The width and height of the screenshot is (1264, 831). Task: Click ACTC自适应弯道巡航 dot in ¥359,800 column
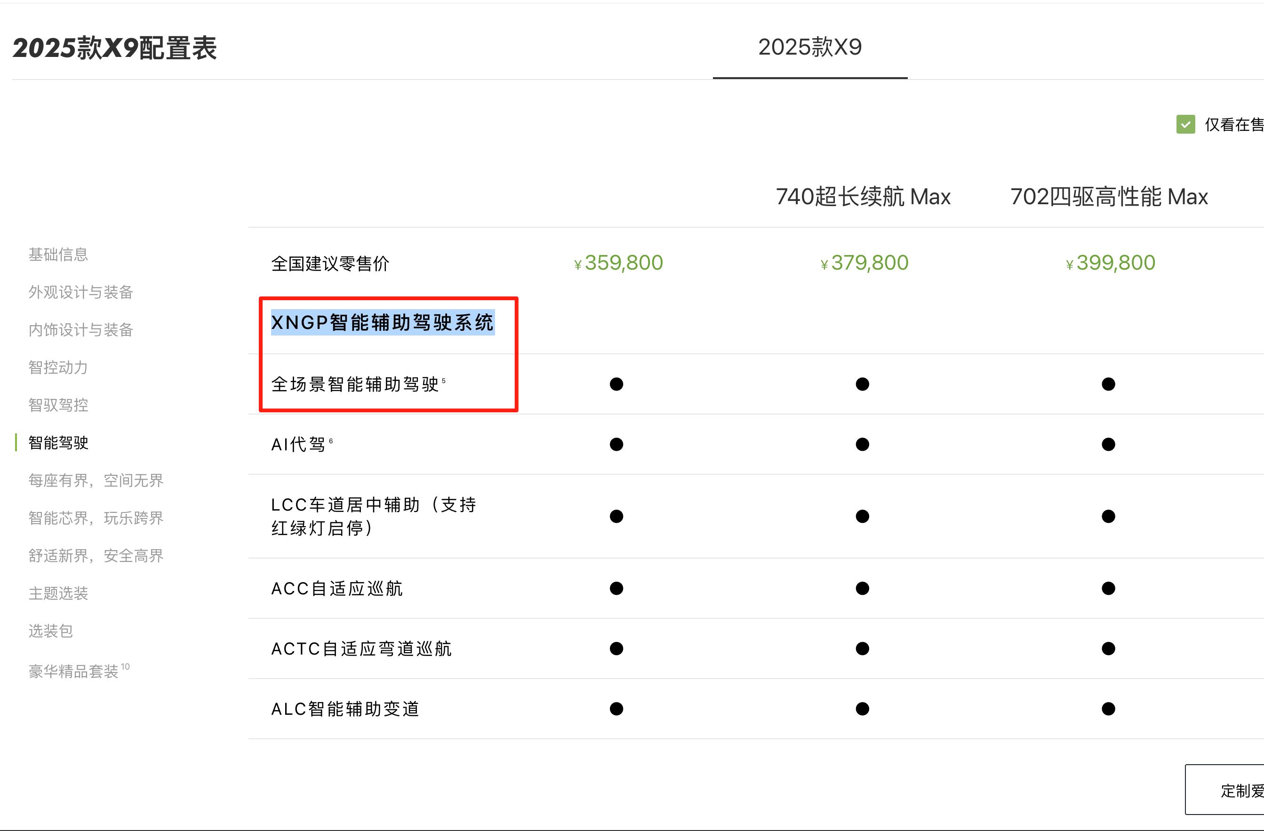(x=616, y=648)
